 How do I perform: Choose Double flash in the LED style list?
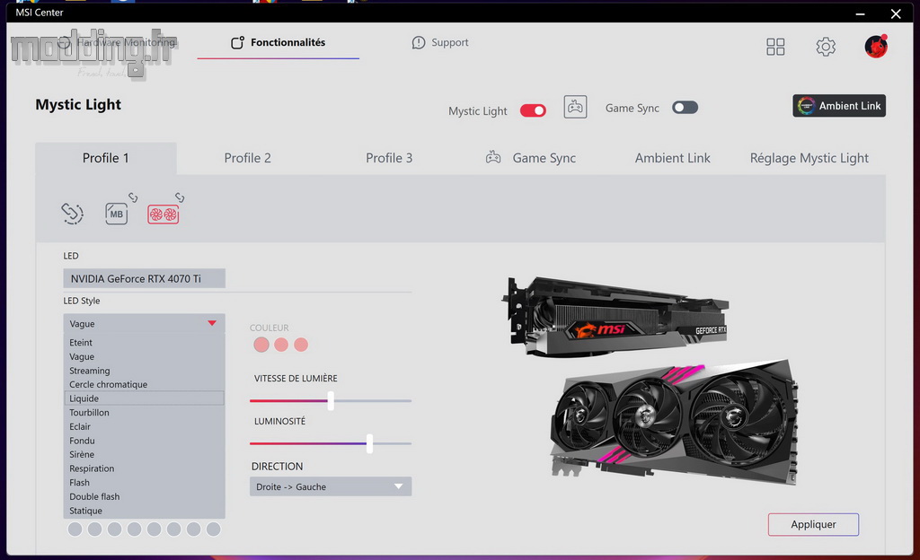[x=145, y=497]
